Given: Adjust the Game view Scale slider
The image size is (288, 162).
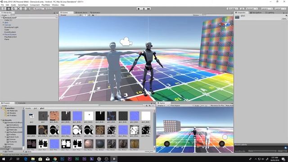Looking at the screenshot, I should (202, 106).
